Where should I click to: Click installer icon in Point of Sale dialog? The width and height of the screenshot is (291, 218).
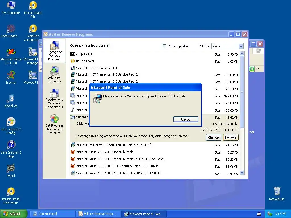coord(98,98)
